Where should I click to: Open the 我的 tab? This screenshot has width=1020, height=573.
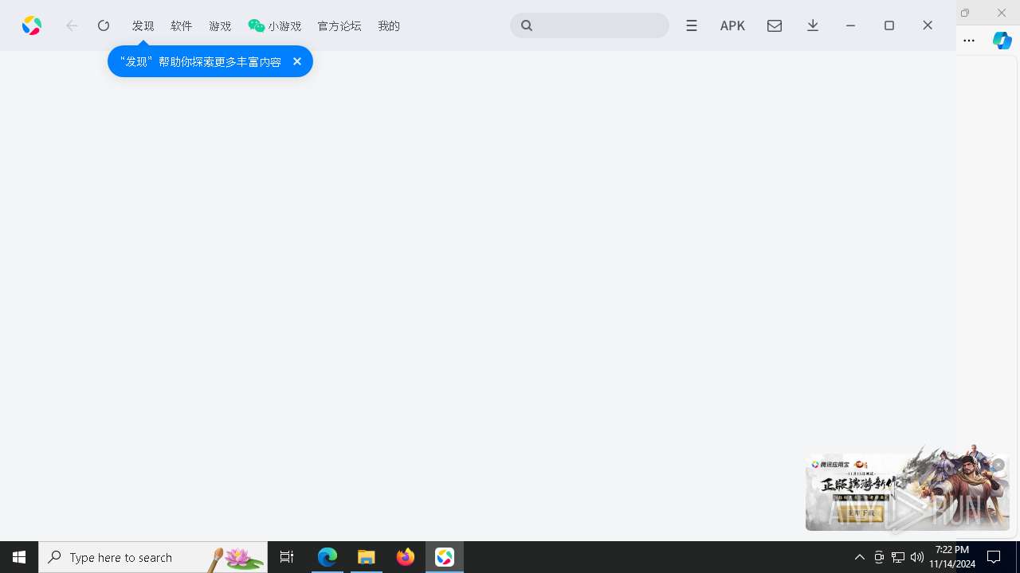389,25
